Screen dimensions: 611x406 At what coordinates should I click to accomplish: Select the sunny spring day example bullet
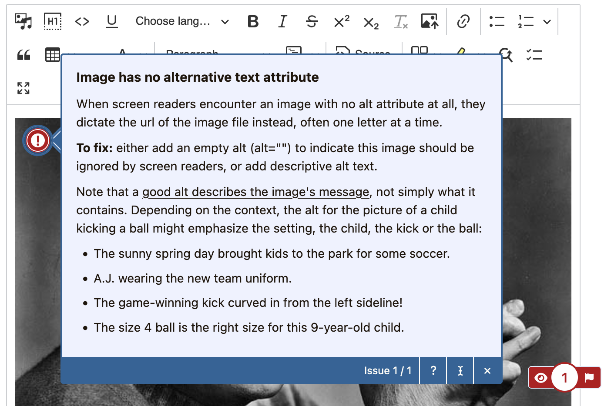pos(272,253)
